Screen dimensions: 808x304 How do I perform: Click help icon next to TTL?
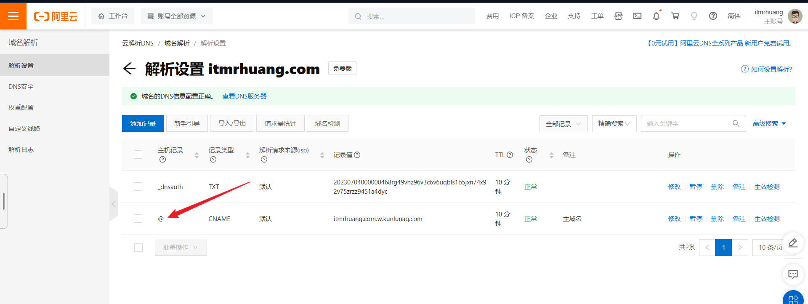coord(510,155)
